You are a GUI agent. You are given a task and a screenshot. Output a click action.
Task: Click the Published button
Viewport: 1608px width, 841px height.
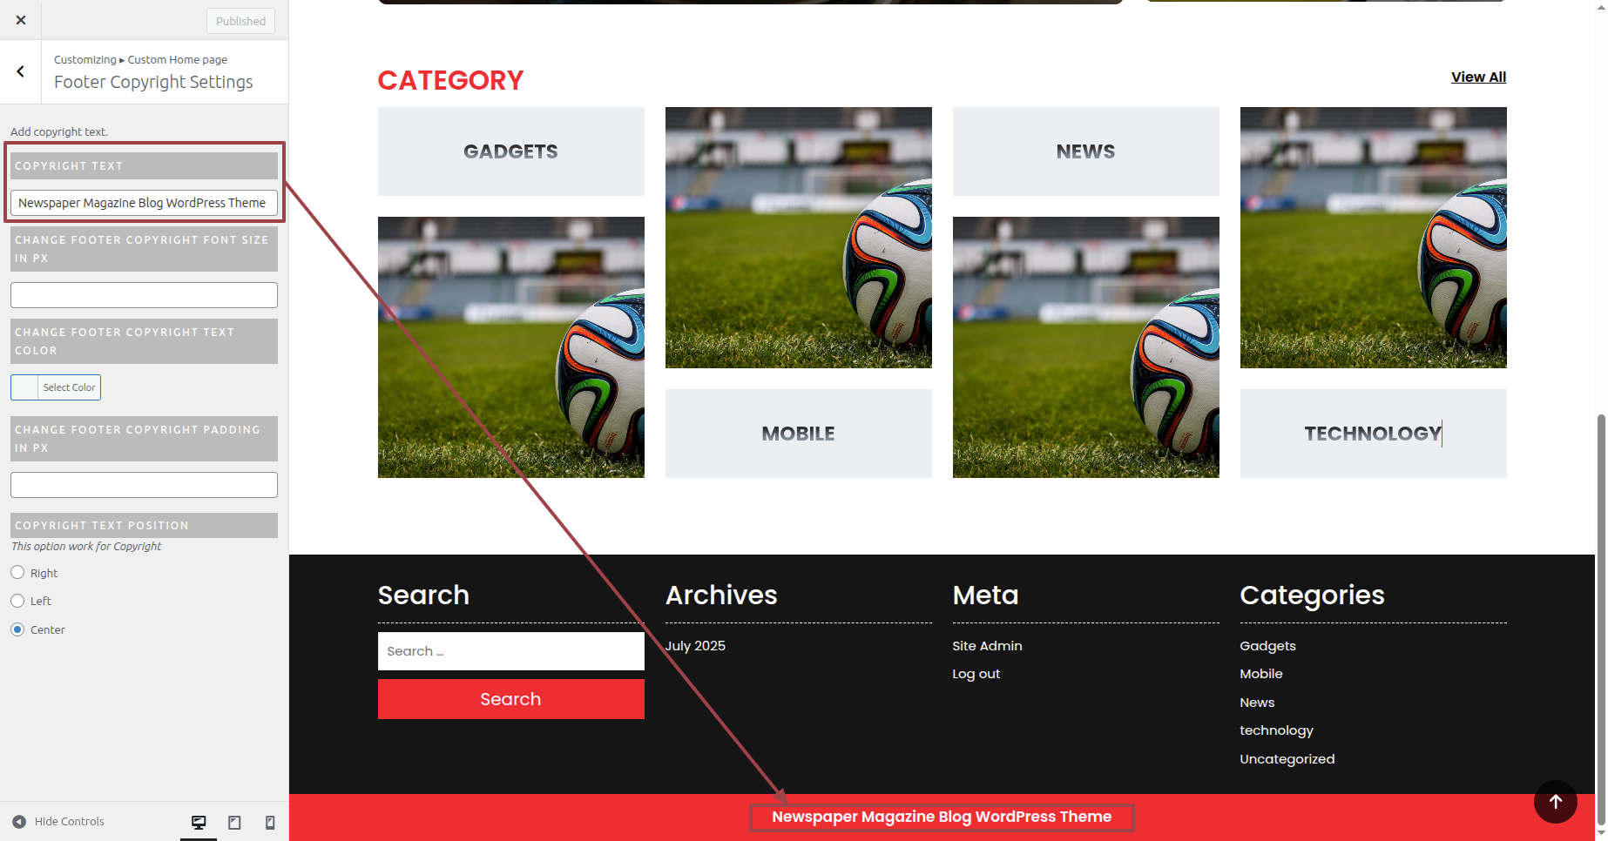(240, 21)
